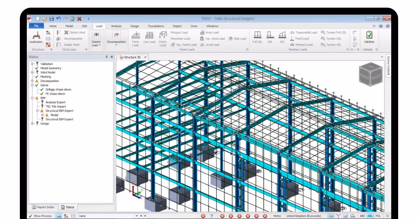Click the Wind Load Decomposition button

pyautogui.click(x=69, y=39)
